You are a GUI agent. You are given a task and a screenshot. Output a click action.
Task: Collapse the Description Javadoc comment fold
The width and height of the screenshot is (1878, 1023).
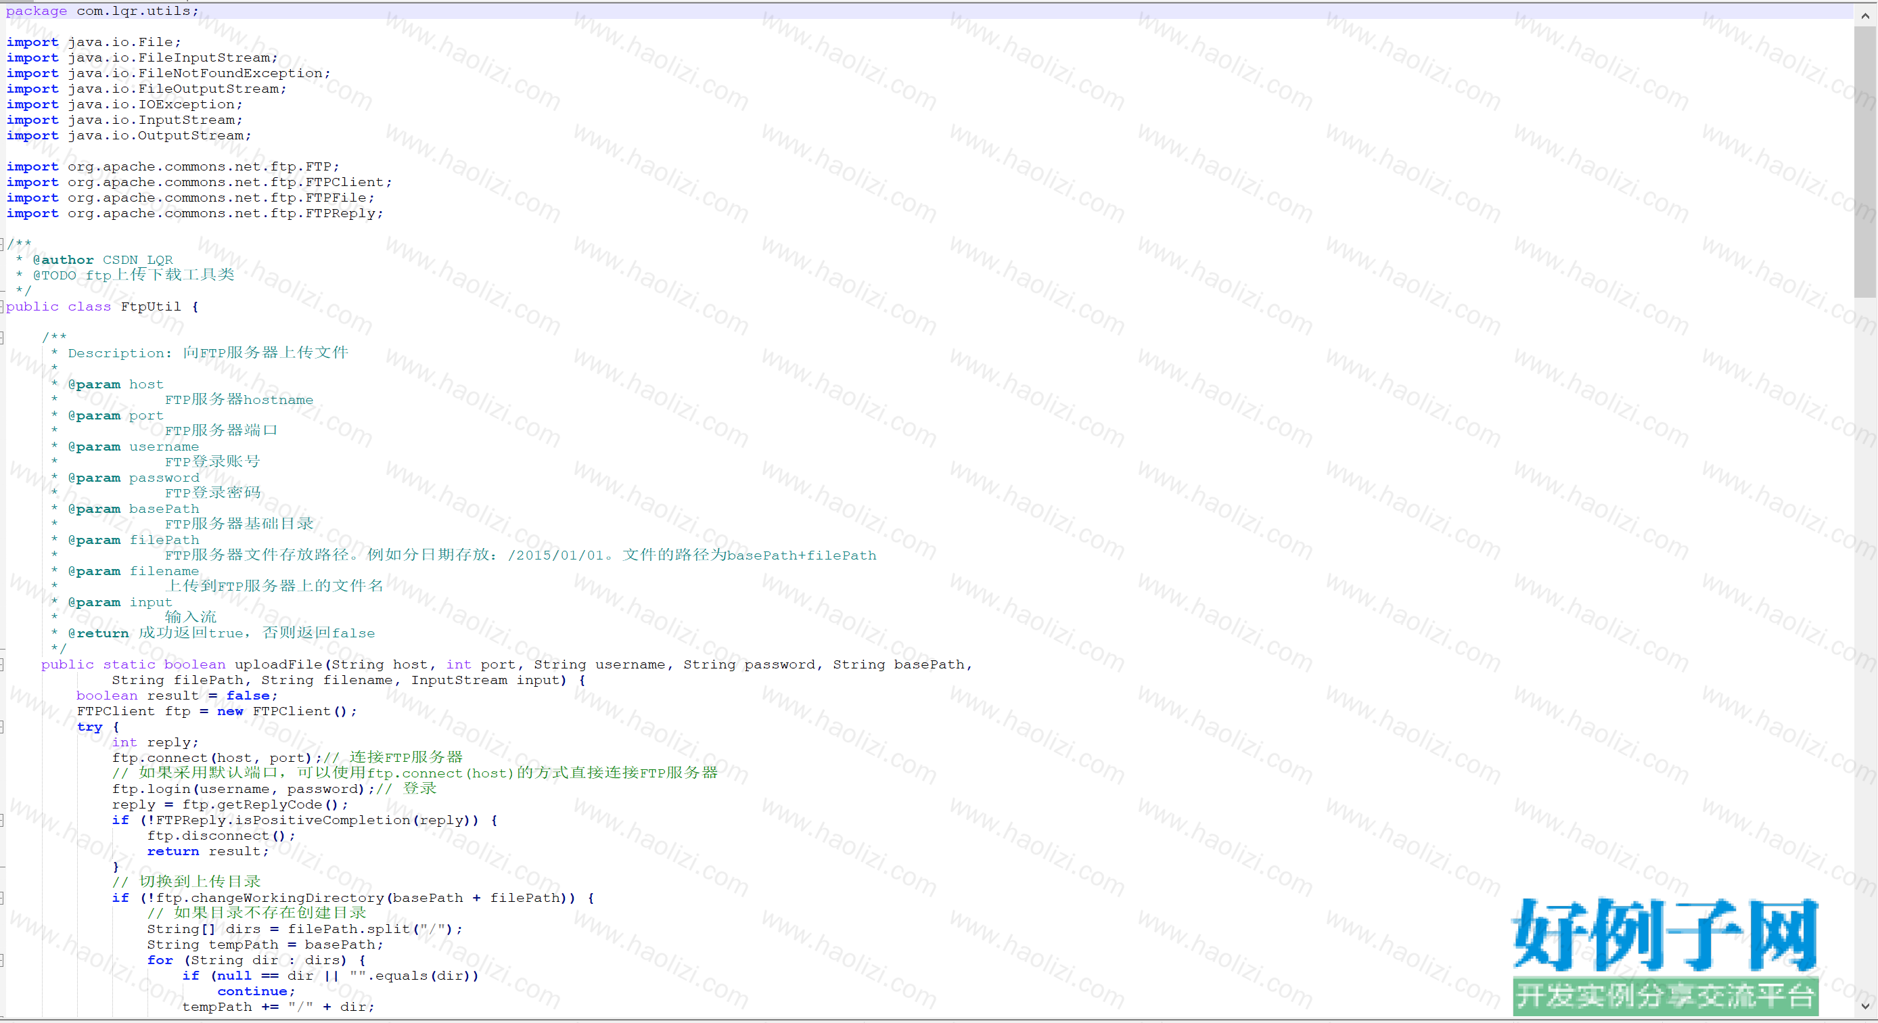[x=2, y=337]
